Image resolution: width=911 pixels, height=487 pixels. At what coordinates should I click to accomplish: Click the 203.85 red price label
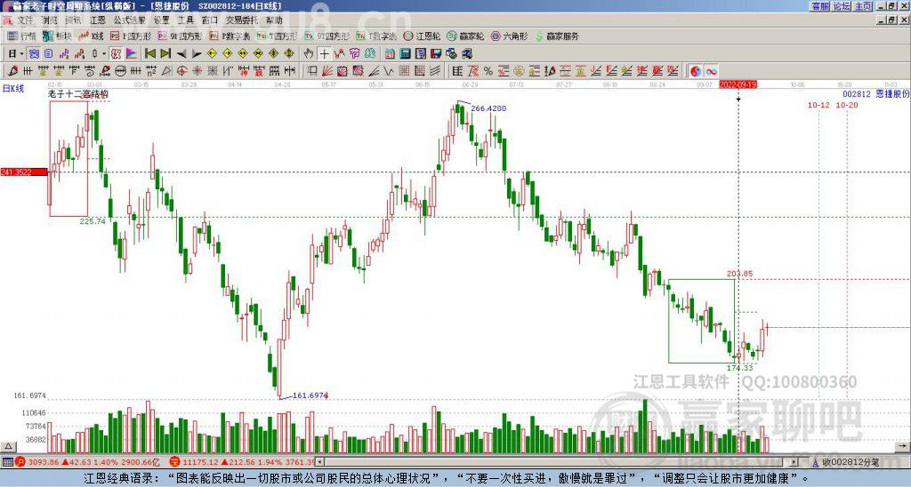tap(739, 274)
